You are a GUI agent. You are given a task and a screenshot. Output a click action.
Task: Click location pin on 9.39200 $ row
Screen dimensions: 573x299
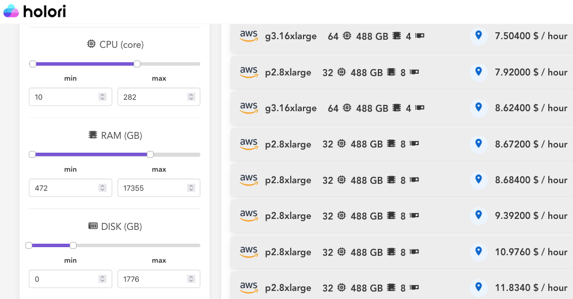pyautogui.click(x=478, y=215)
